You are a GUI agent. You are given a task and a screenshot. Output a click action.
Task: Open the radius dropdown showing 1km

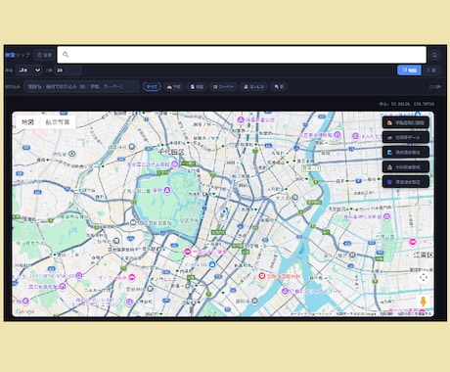pos(29,70)
